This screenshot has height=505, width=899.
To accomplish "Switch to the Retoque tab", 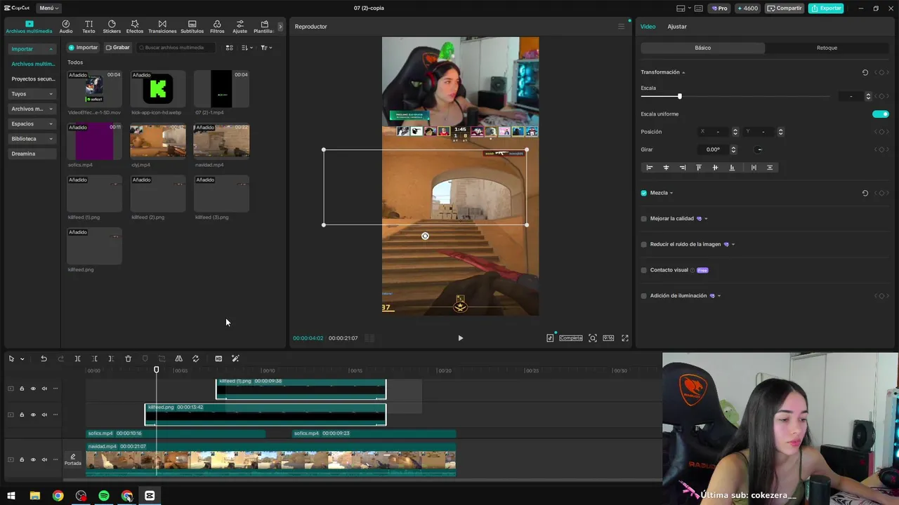I will click(827, 48).
